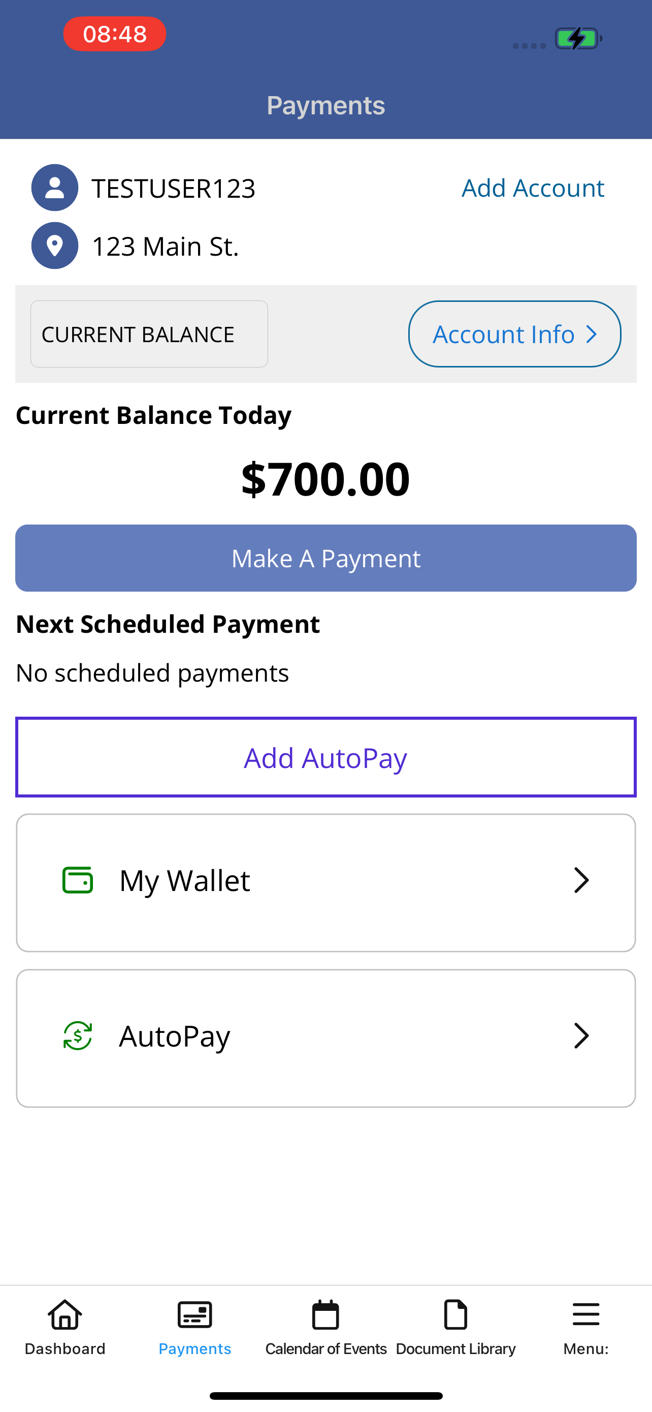Viewport: 652px width, 1412px height.
Task: Select the Dashboard tab label
Action: [65, 1348]
